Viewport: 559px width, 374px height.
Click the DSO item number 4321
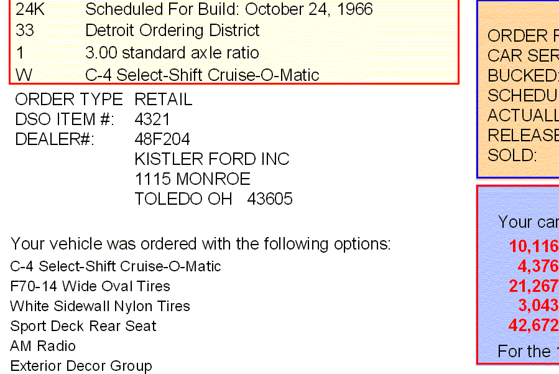click(x=152, y=119)
